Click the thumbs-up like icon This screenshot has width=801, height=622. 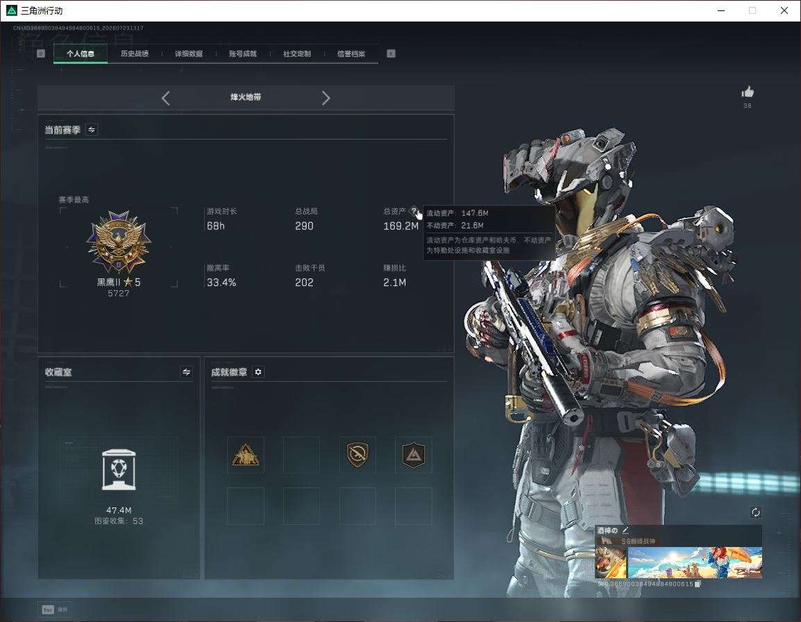pos(748,92)
